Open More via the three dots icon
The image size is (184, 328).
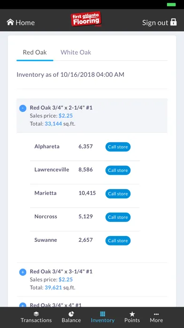[156, 314]
